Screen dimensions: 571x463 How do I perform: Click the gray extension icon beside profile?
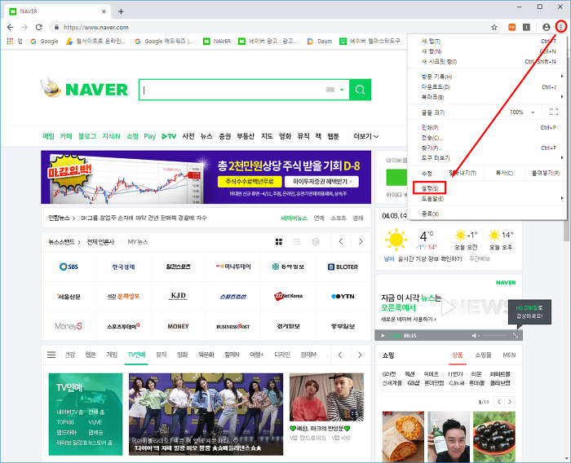(x=526, y=27)
